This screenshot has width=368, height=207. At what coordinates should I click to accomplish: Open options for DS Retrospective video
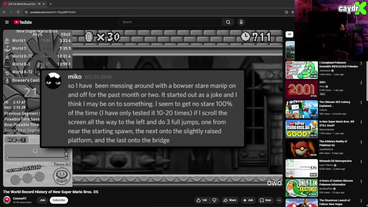(361, 162)
